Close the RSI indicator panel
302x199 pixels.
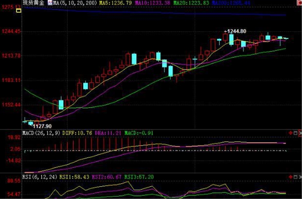[x=300, y=177]
